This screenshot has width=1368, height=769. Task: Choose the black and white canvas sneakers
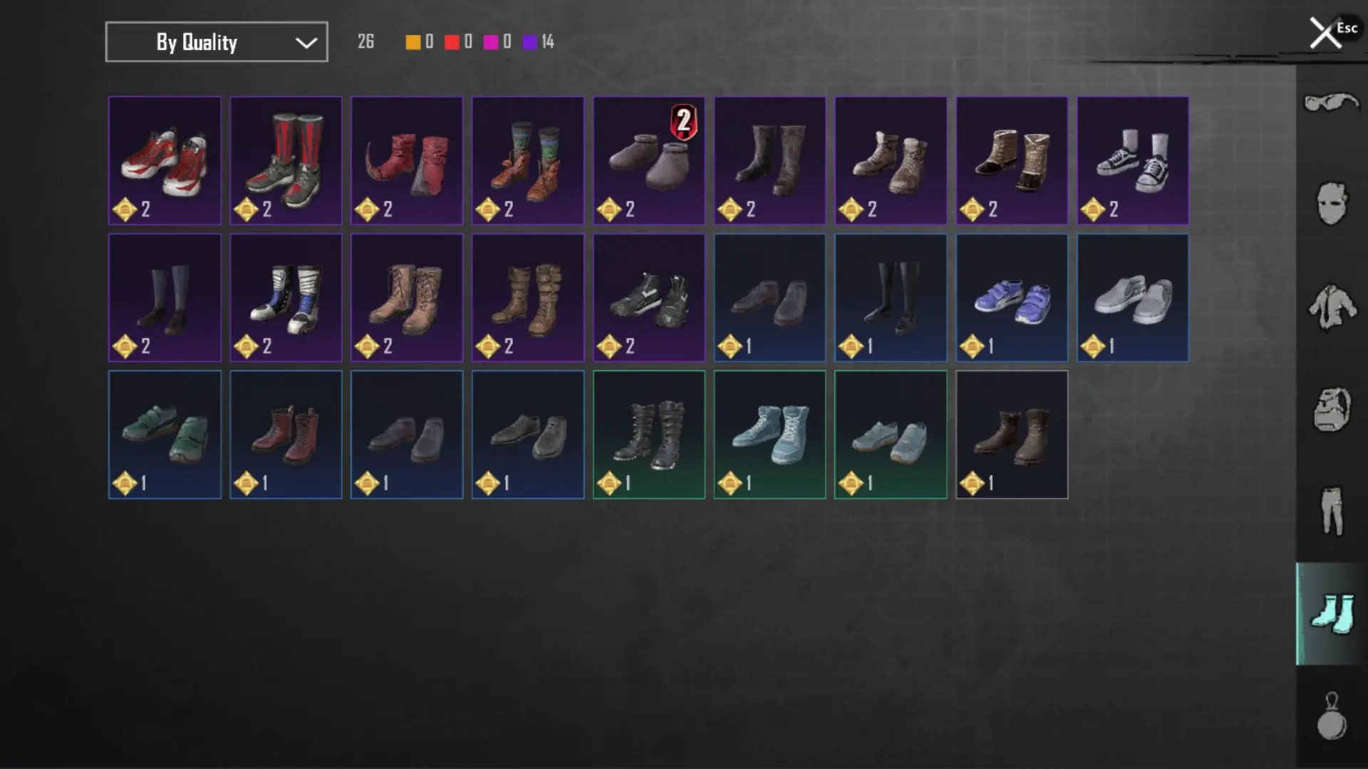point(1133,160)
